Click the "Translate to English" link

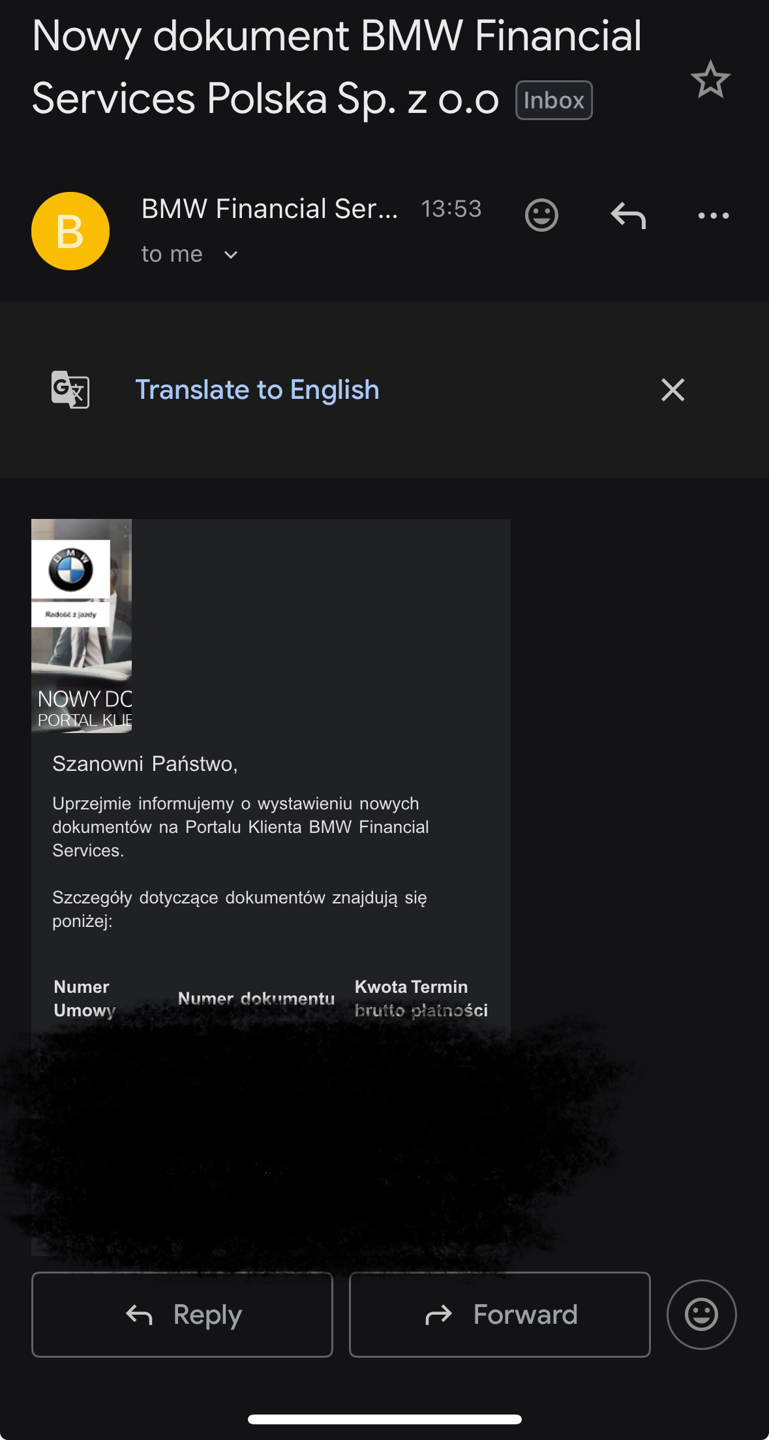[x=257, y=390]
